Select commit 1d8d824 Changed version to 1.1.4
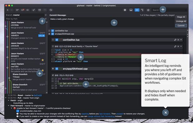Image resolution: width=193 pixels, height=123 pixels. (x=28, y=35)
